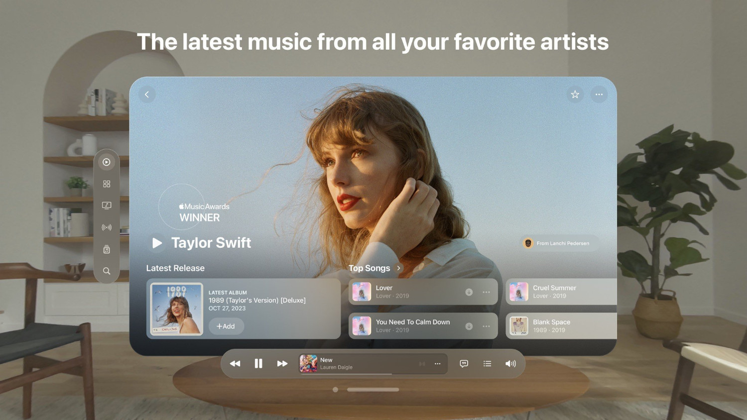The width and height of the screenshot is (747, 420).
Task: Open more options for Lover
Action: (x=487, y=292)
